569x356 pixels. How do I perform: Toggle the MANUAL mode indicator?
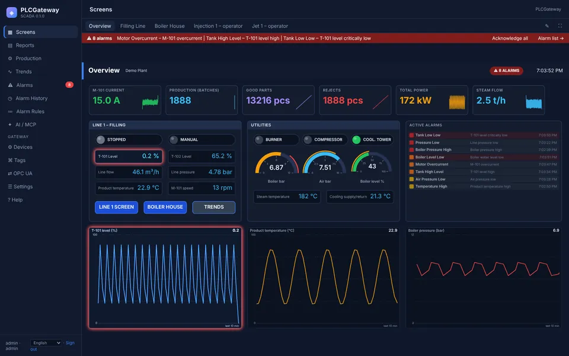pyautogui.click(x=202, y=139)
